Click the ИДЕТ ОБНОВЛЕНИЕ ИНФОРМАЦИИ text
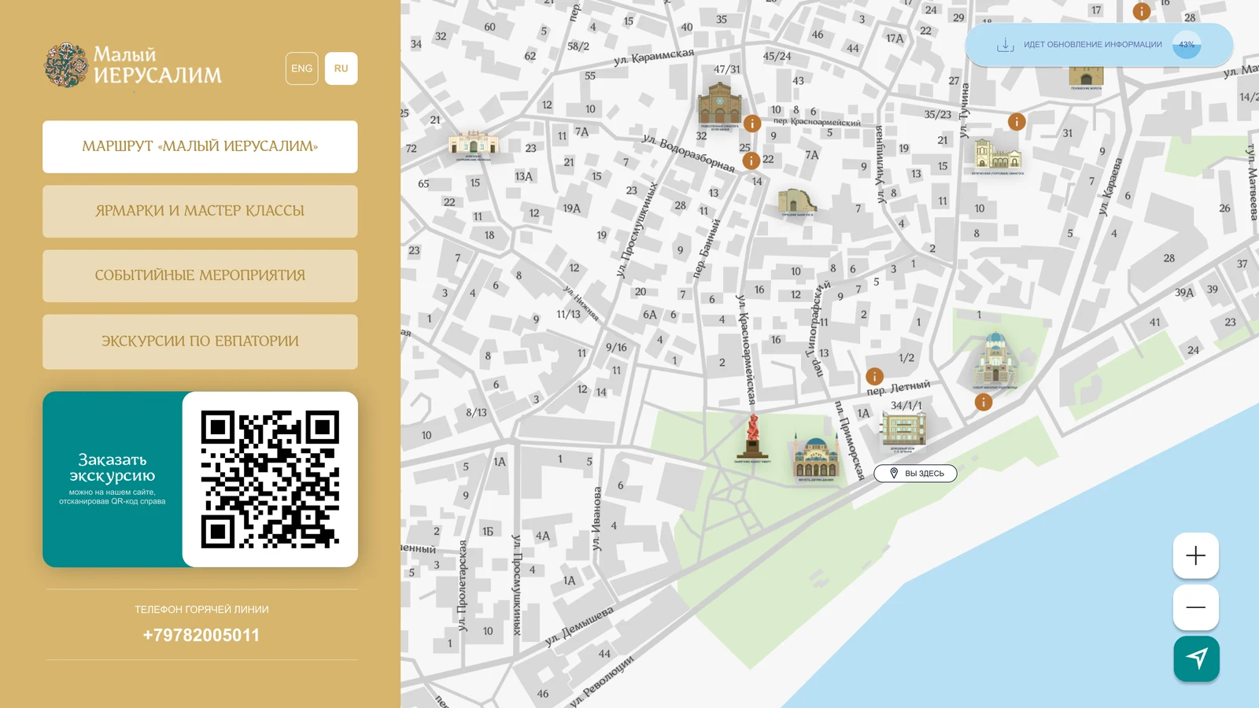Image resolution: width=1259 pixels, height=708 pixels. 1092,45
